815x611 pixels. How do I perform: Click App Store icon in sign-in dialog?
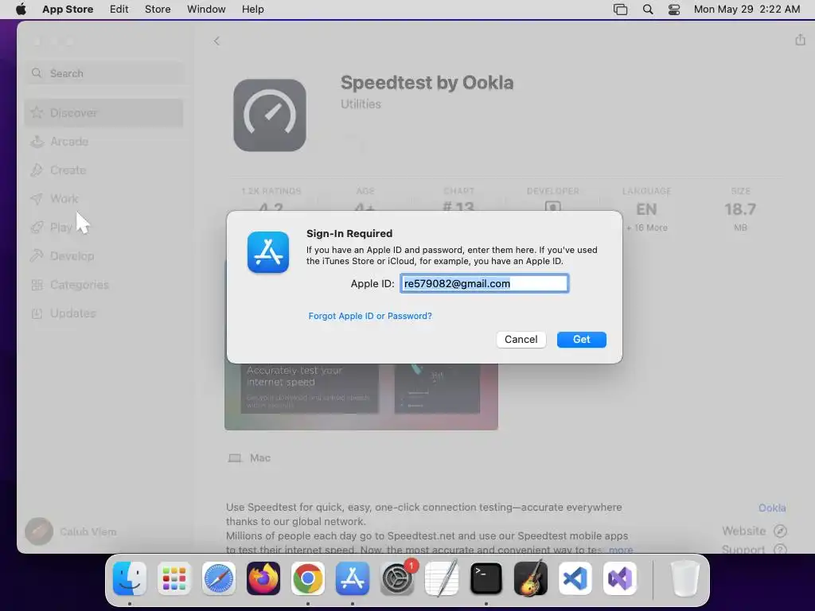[268, 252]
